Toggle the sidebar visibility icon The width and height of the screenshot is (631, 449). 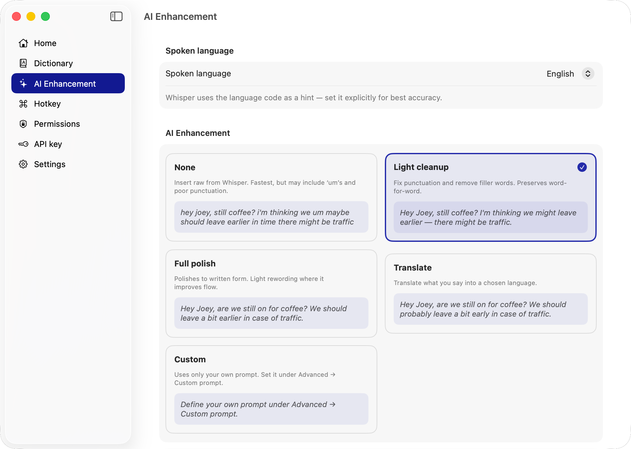116,16
